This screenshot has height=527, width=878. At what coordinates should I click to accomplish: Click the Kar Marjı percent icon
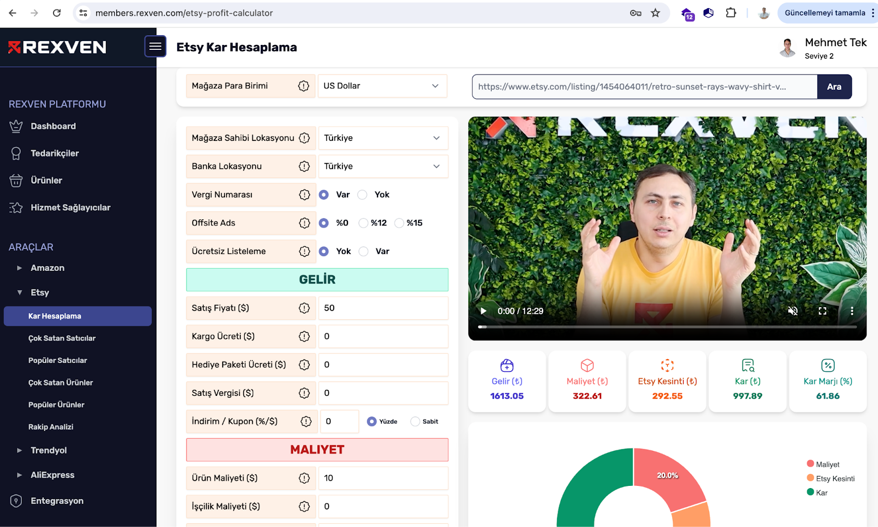pos(828,365)
